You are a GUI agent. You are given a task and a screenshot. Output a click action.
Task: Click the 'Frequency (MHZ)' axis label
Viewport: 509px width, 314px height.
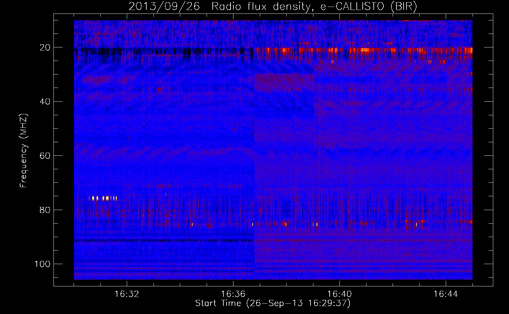point(24,151)
